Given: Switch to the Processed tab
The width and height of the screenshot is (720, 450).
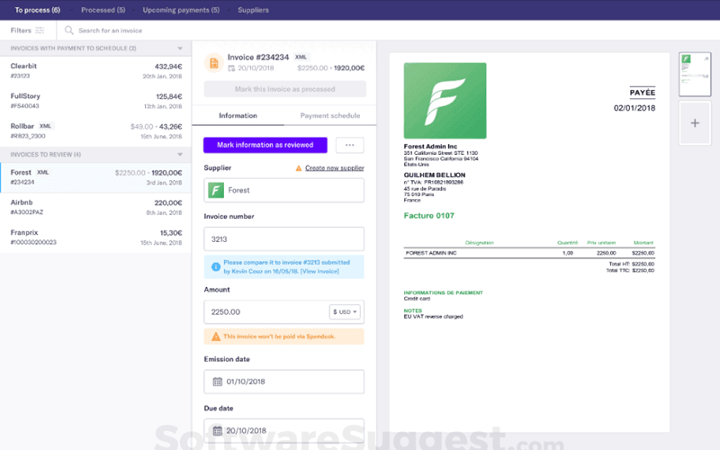Looking at the screenshot, I should click(x=103, y=10).
